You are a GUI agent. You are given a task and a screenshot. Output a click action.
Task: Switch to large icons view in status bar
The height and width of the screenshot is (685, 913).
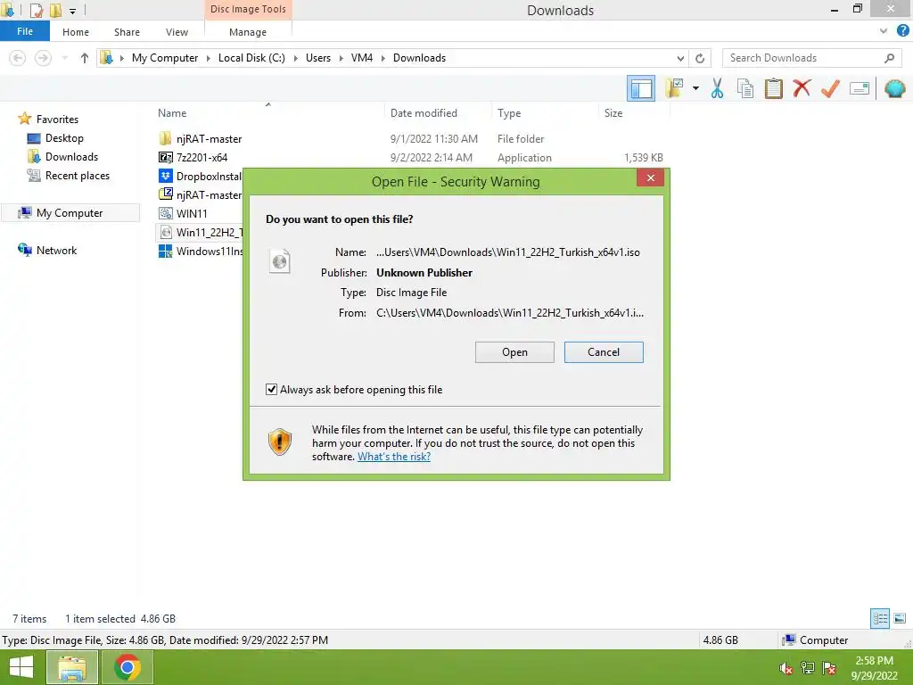pos(900,618)
